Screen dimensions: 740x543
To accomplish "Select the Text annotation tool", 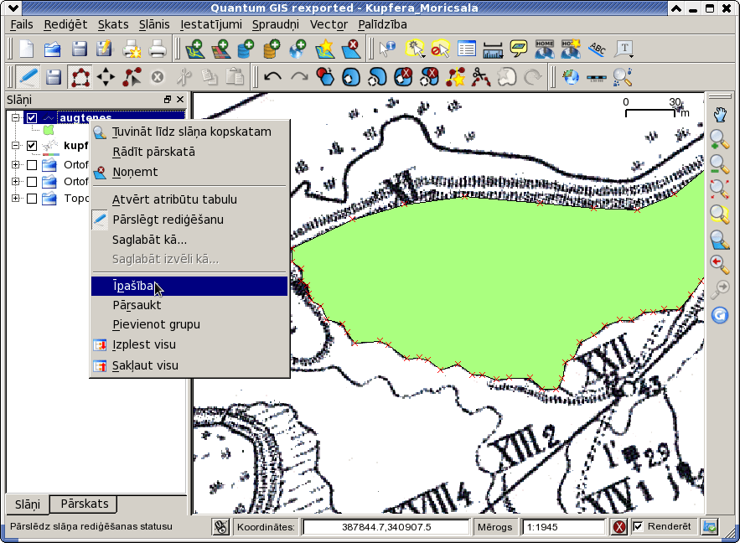I will [624, 49].
